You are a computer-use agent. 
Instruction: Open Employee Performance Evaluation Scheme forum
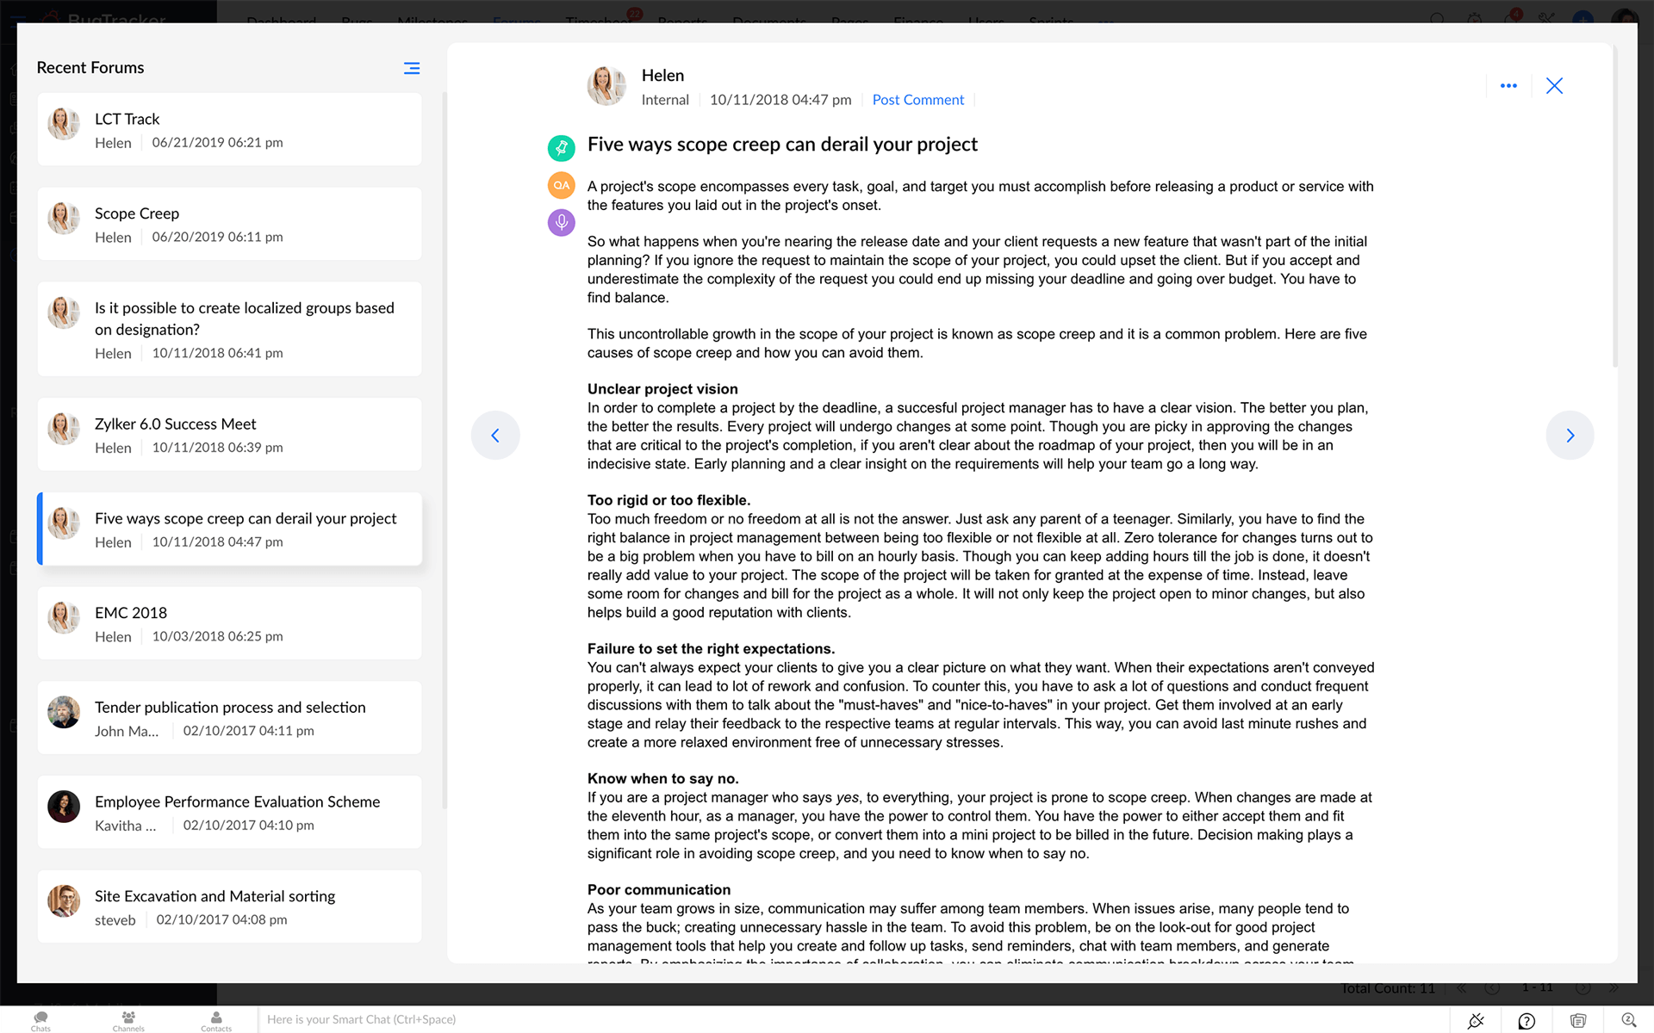pos(229,812)
